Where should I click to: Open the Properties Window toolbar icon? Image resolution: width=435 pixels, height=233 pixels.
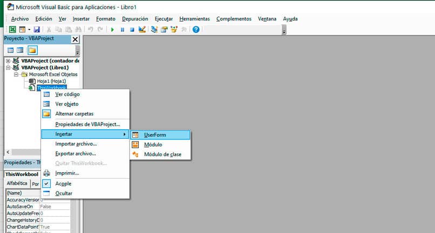coord(164,30)
